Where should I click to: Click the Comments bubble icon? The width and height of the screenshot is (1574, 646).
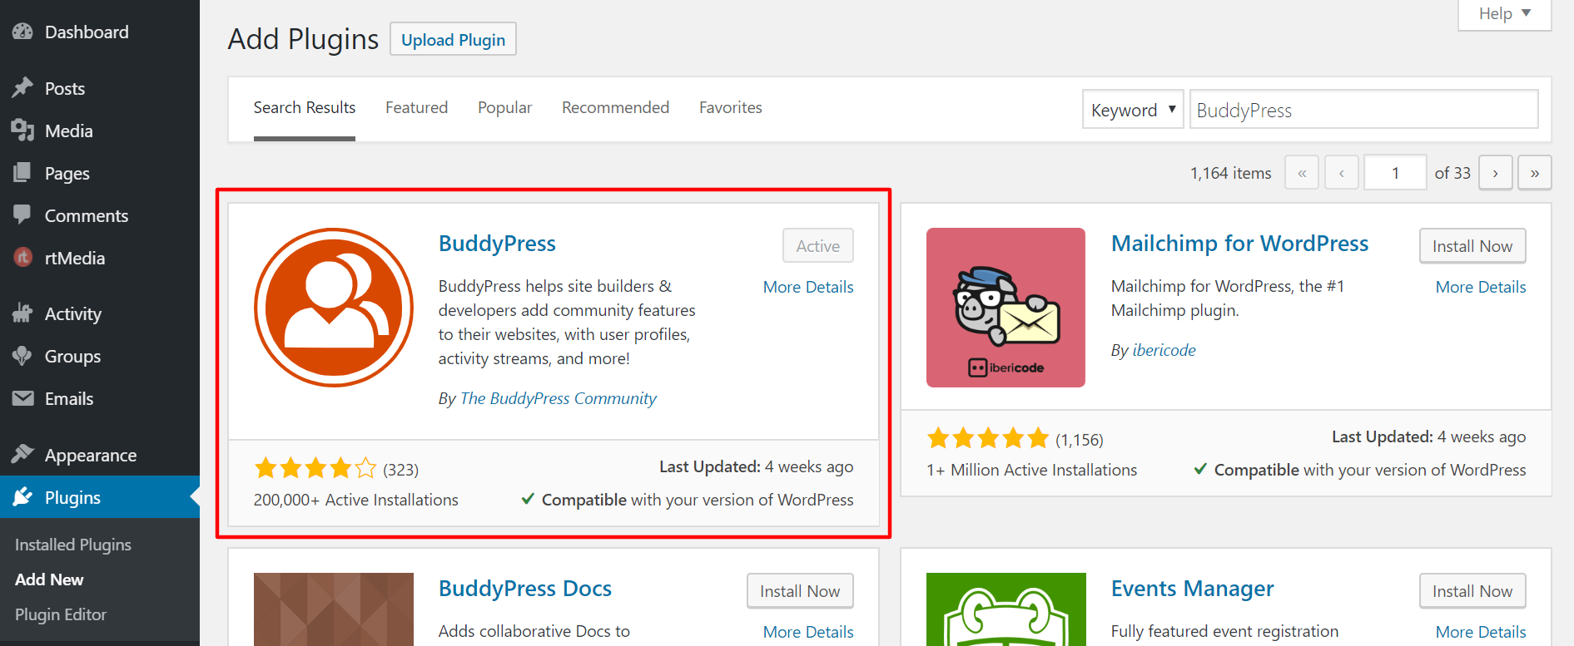click(22, 215)
